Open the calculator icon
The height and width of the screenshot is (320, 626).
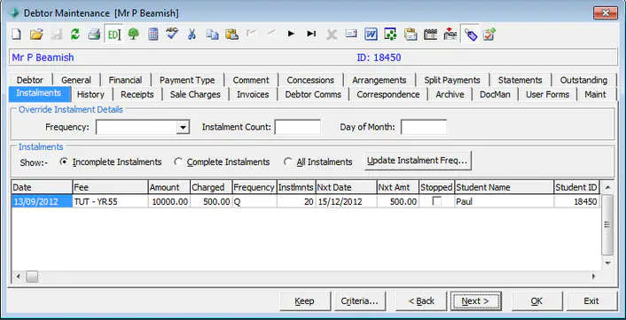coord(153,35)
